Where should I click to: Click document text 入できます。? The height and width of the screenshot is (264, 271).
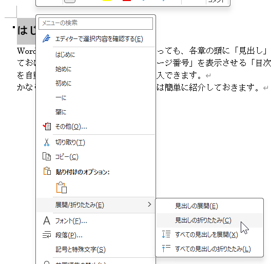click(179, 75)
